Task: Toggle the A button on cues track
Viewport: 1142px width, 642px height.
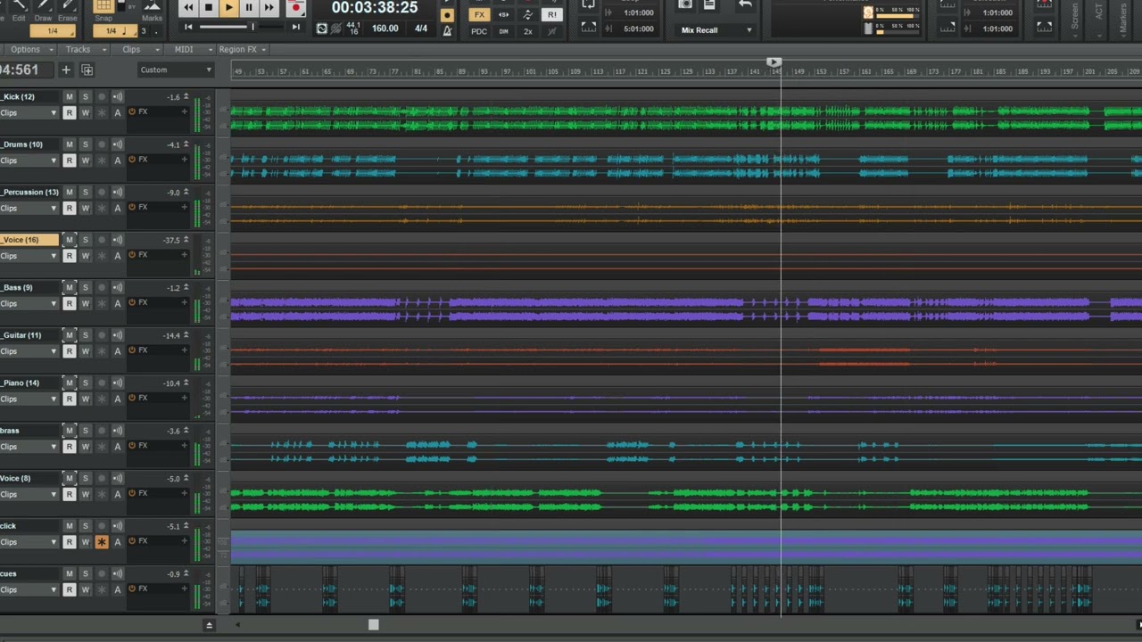Action: click(118, 589)
